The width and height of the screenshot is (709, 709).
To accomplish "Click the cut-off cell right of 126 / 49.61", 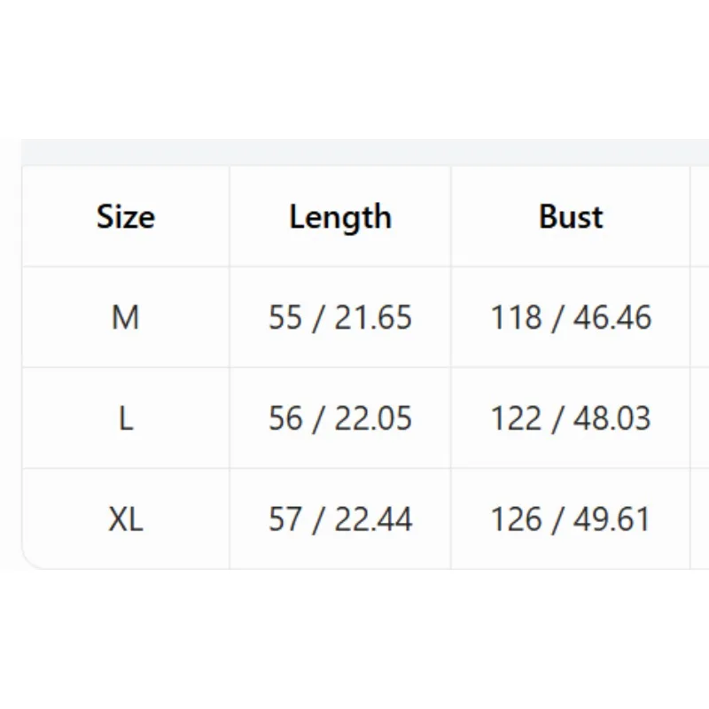I will [699, 518].
